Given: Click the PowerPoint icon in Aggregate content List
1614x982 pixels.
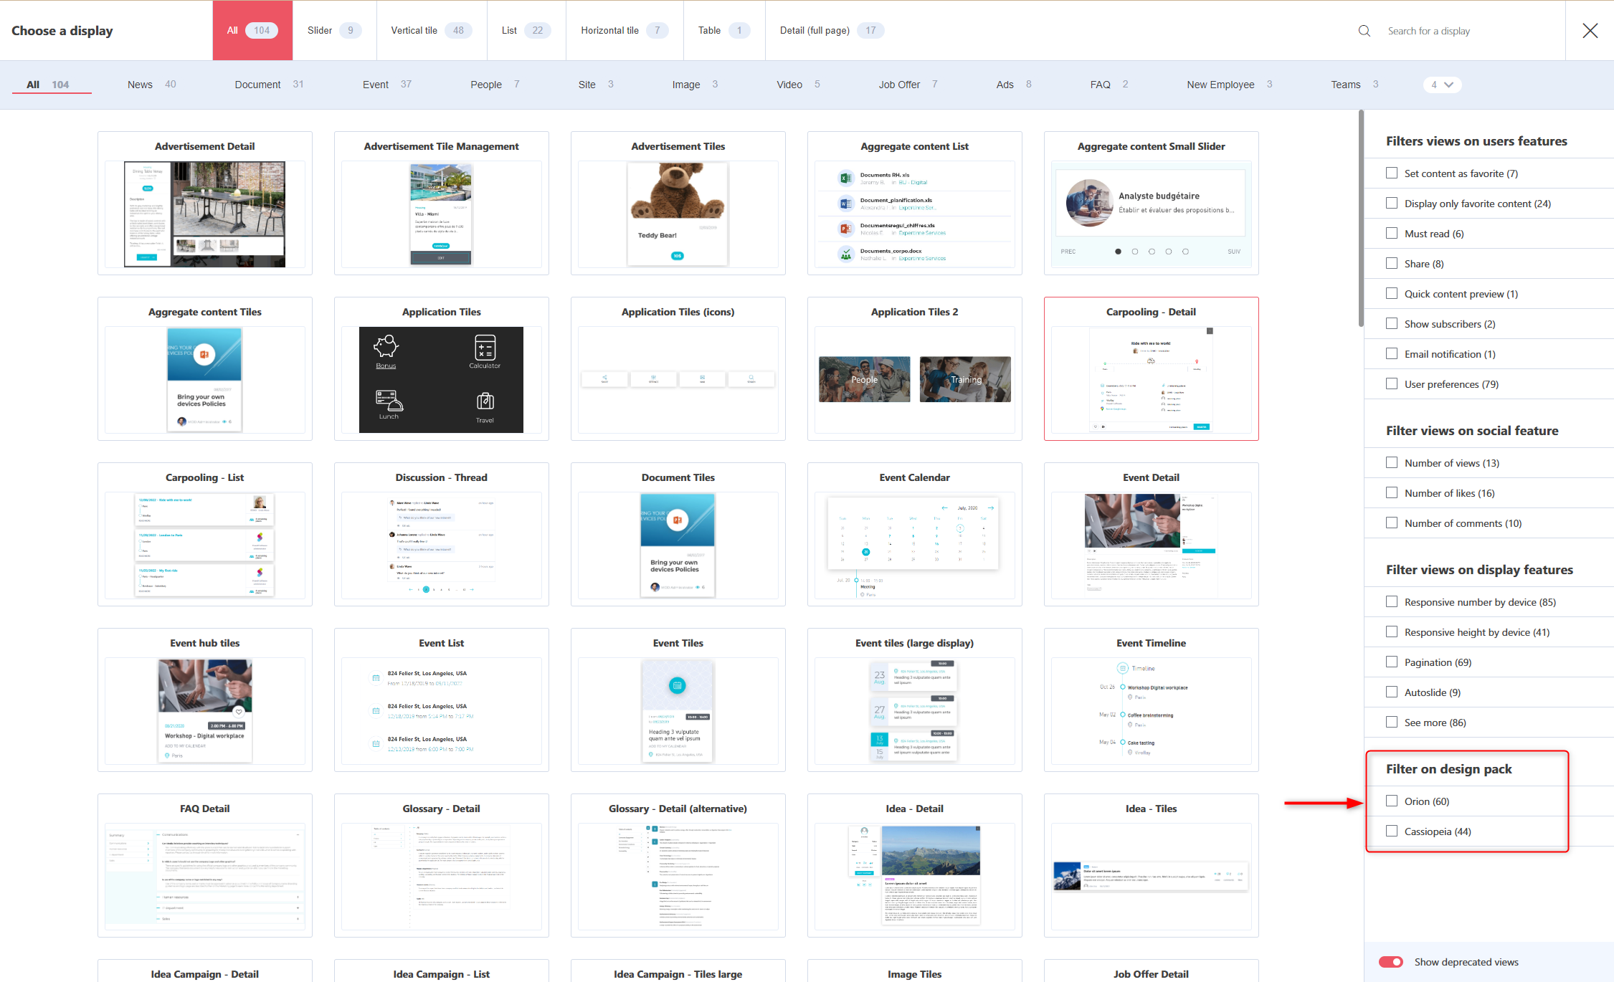Looking at the screenshot, I should pyautogui.click(x=846, y=229).
